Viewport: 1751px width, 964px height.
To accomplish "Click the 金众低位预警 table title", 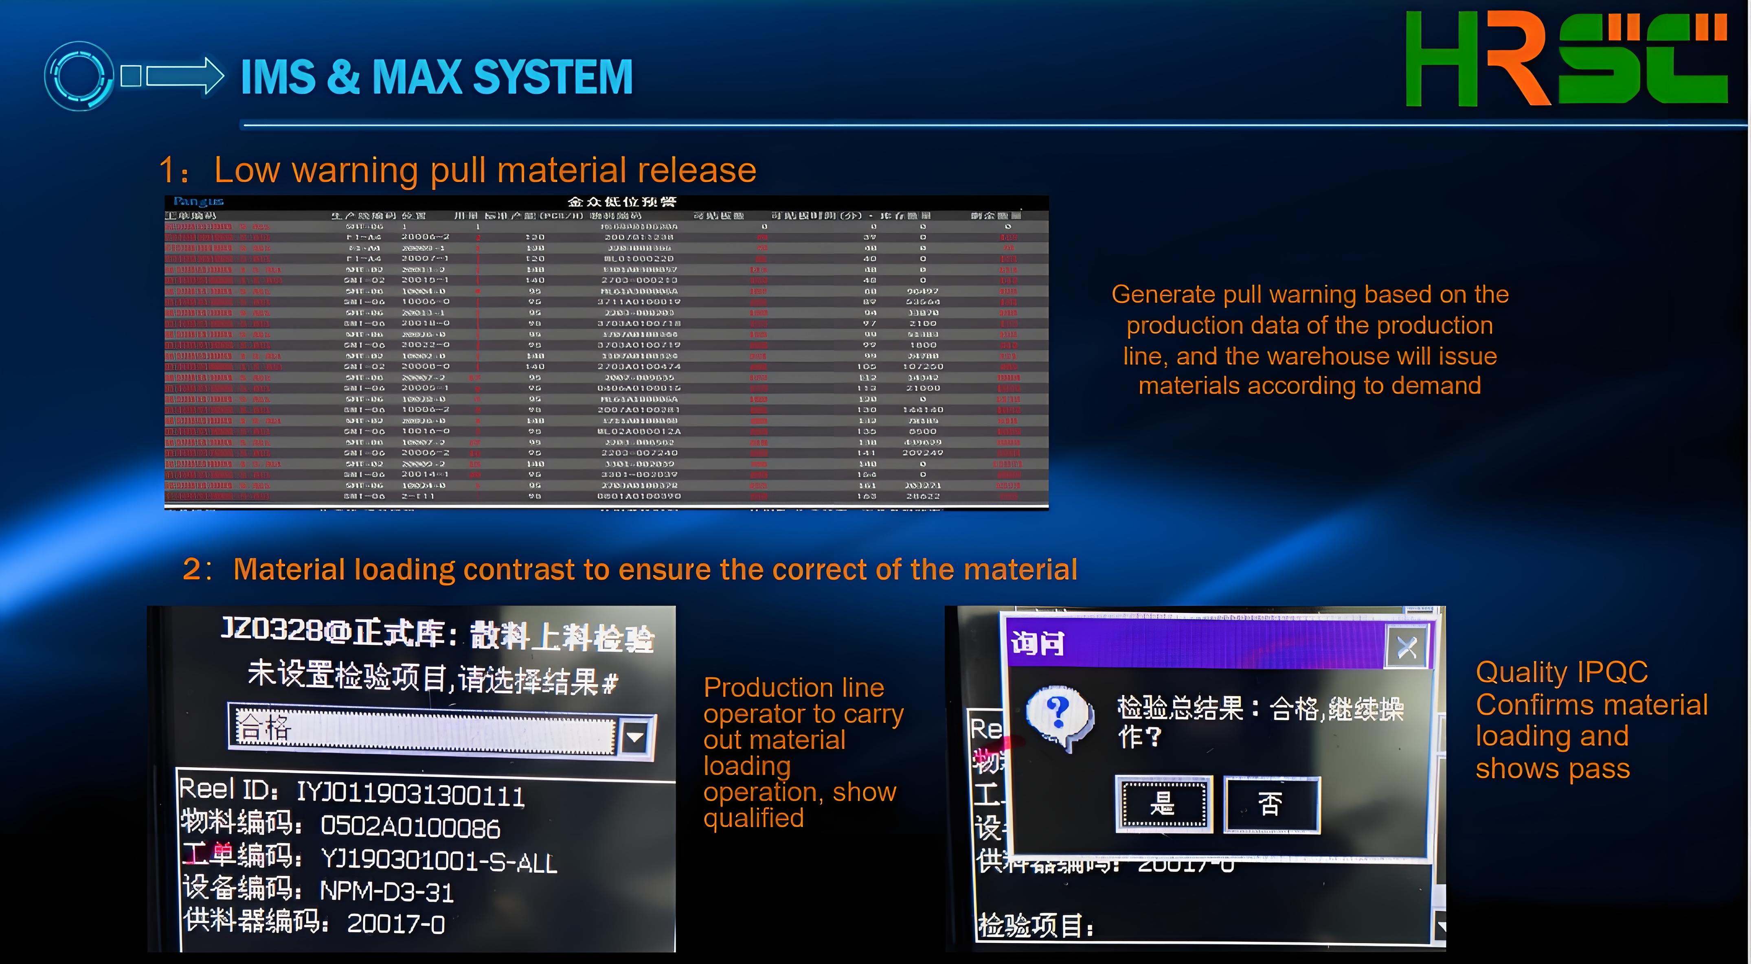I will (x=622, y=201).
